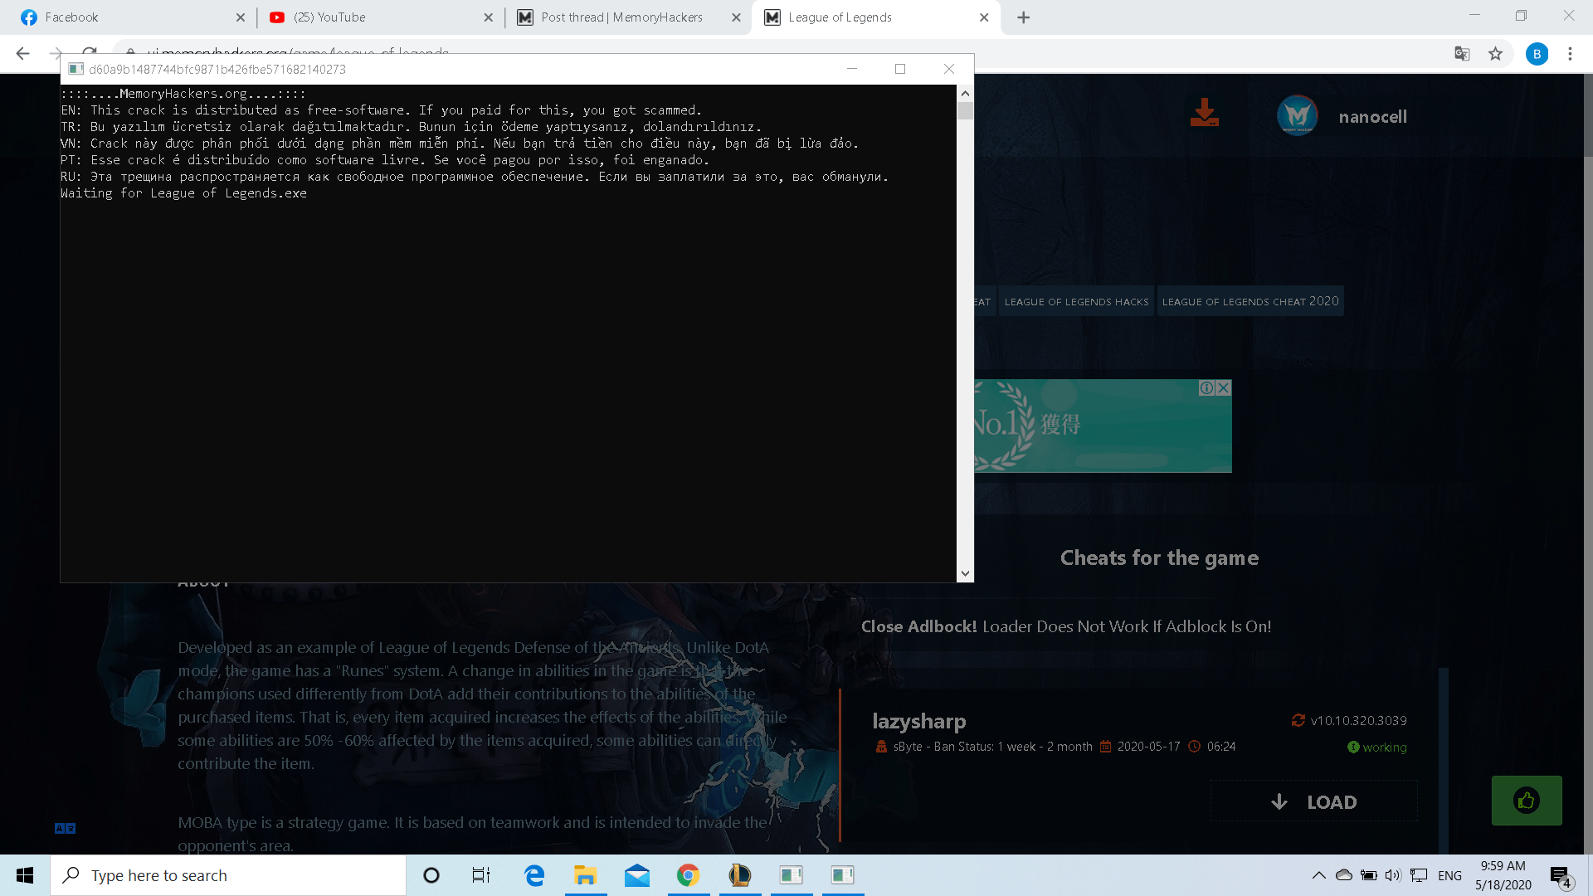Launch Microsoft Edge from taskbar
The height and width of the screenshot is (896, 1593).
[534, 875]
